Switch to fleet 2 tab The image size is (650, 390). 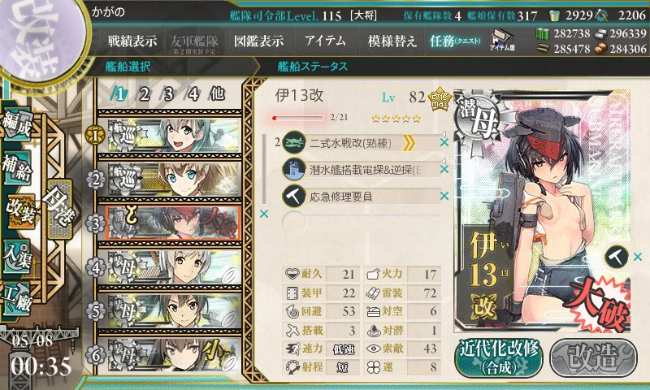[145, 94]
